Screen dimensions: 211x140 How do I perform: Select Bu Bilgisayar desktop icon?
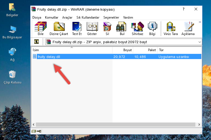pyautogui.click(x=12, y=29)
